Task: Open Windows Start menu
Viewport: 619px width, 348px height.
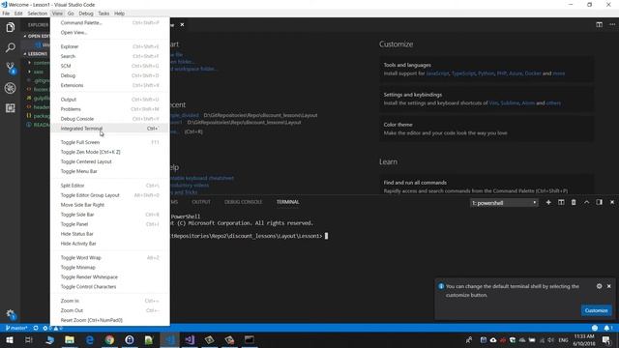Action: [10, 340]
